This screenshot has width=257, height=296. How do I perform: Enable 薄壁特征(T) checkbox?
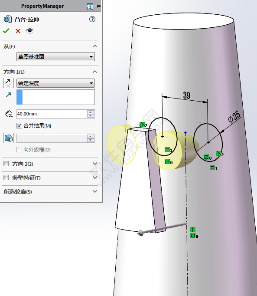[x=6, y=178]
